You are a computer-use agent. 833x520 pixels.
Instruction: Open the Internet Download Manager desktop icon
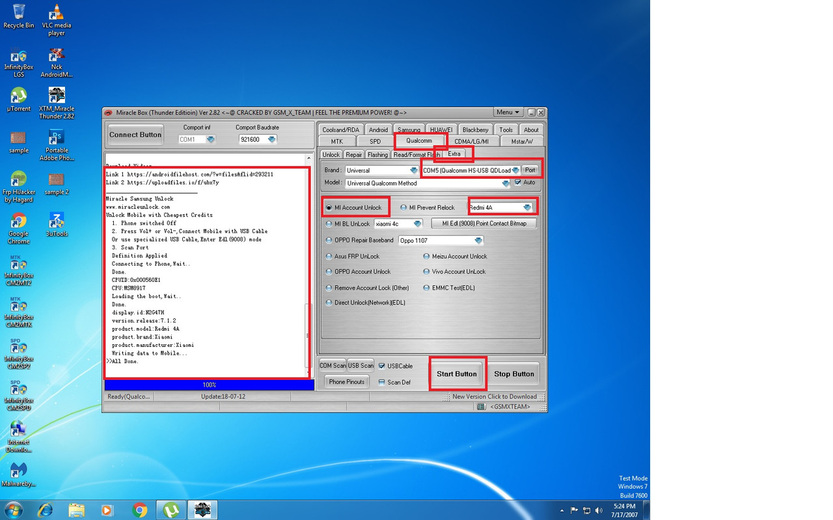tap(19, 437)
